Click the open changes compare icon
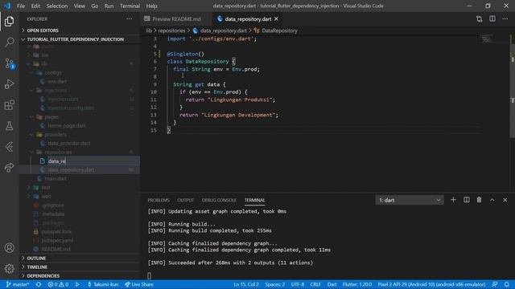 click(480, 19)
